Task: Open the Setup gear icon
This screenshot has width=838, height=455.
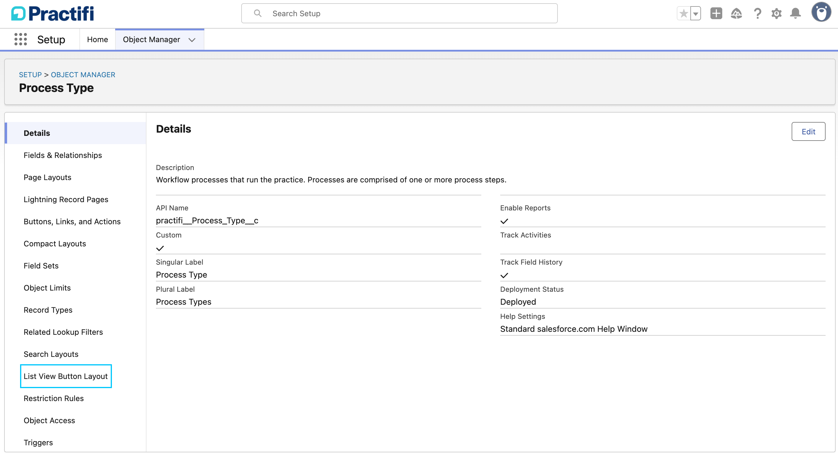Action: click(776, 14)
